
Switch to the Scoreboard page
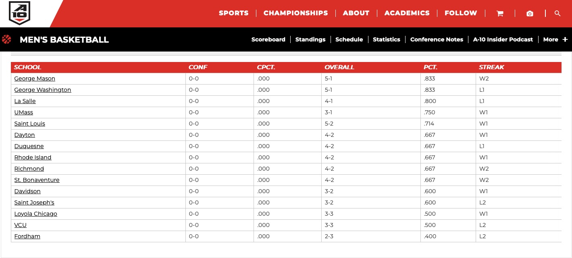pos(268,39)
